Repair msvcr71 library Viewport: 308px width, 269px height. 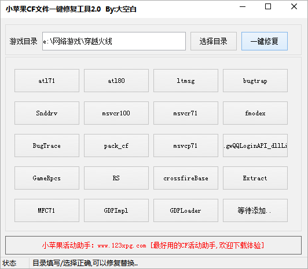[186, 113]
